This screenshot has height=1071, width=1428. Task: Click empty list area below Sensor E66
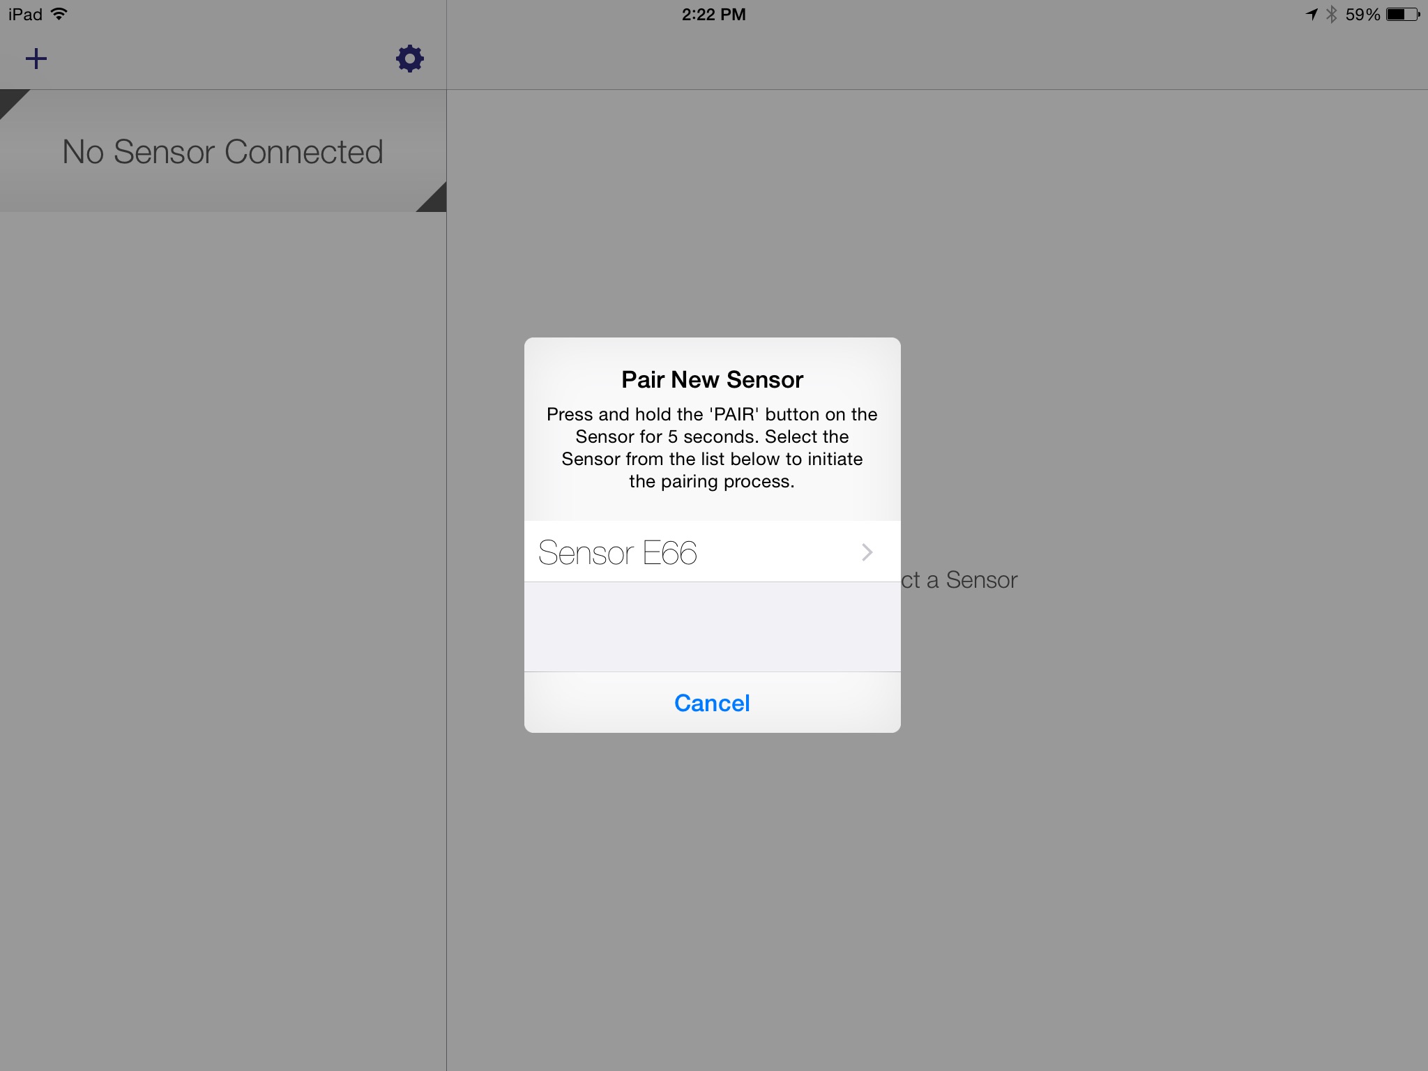(712, 627)
